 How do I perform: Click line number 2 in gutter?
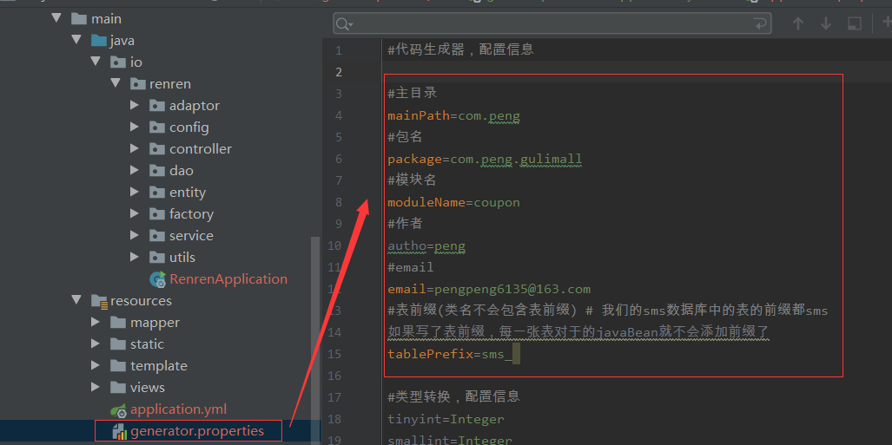[339, 72]
